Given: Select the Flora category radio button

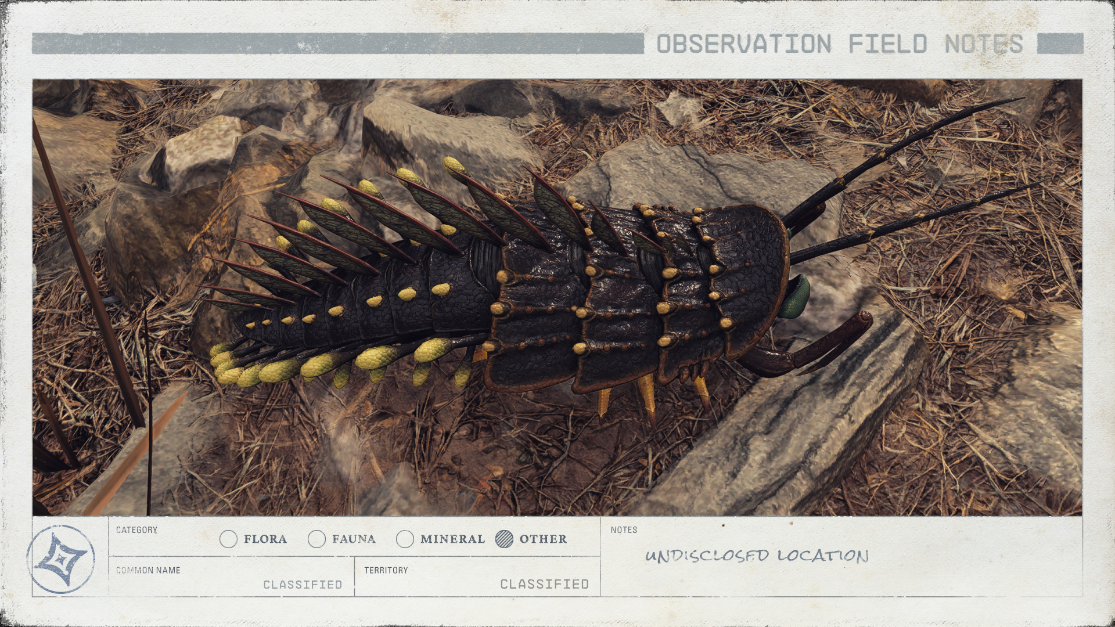Looking at the screenshot, I should [x=229, y=539].
